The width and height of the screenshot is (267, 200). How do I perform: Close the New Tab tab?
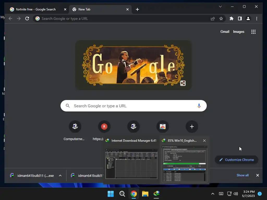click(127, 10)
